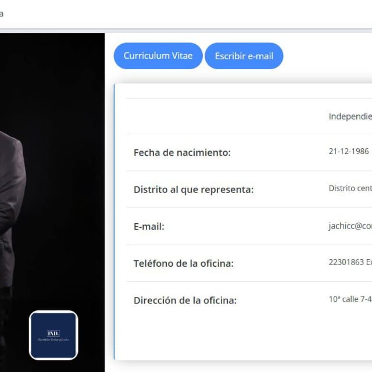Click the blue left border of info card
The image size is (372, 372).
115,221
